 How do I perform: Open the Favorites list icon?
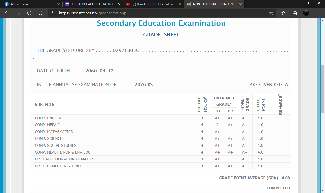pos(284,13)
